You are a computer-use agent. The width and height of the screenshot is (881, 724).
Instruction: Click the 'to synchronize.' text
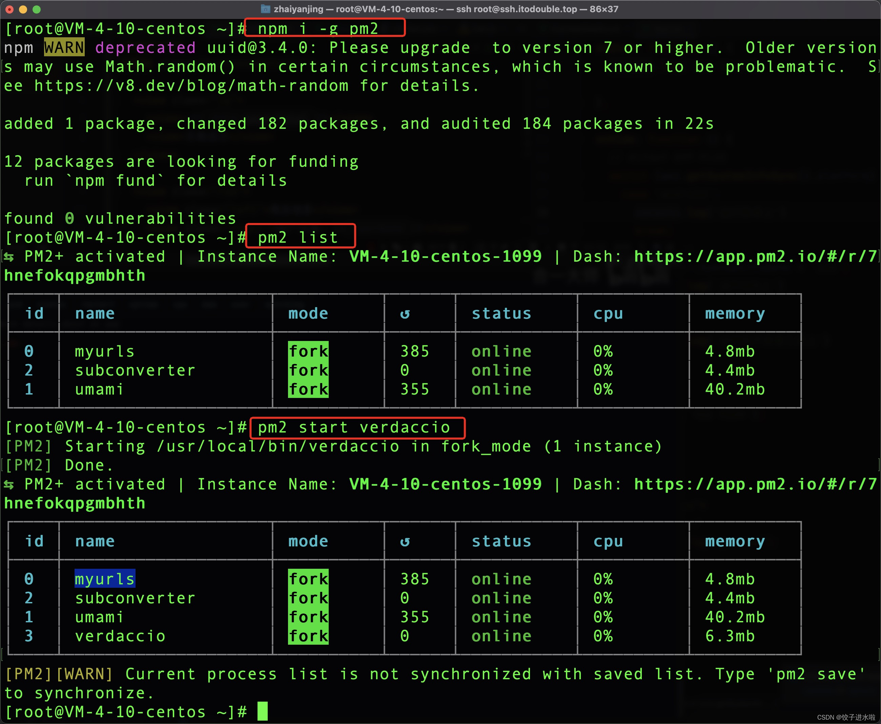[x=79, y=693]
